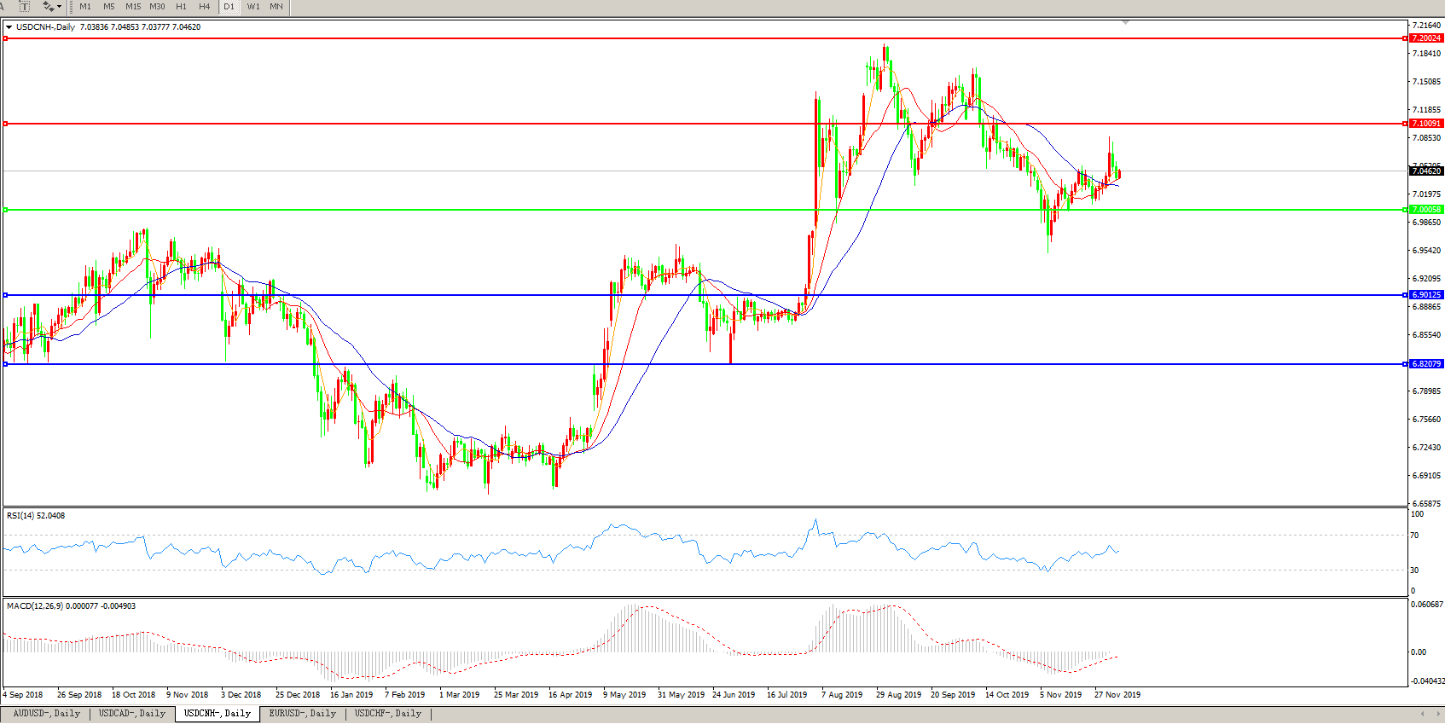Screen dimensions: 1445x724
Task: Enable the W1 weekly timeframe
Action: point(253,6)
